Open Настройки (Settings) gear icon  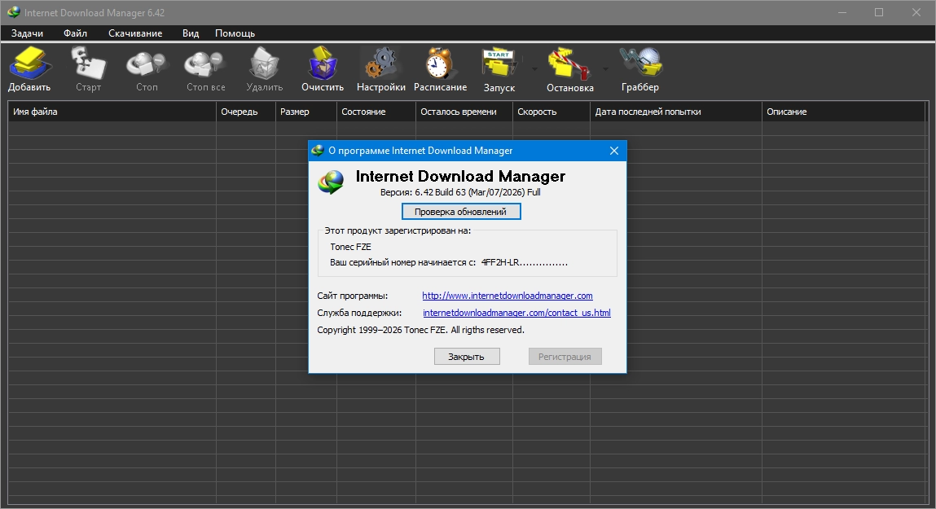point(380,69)
